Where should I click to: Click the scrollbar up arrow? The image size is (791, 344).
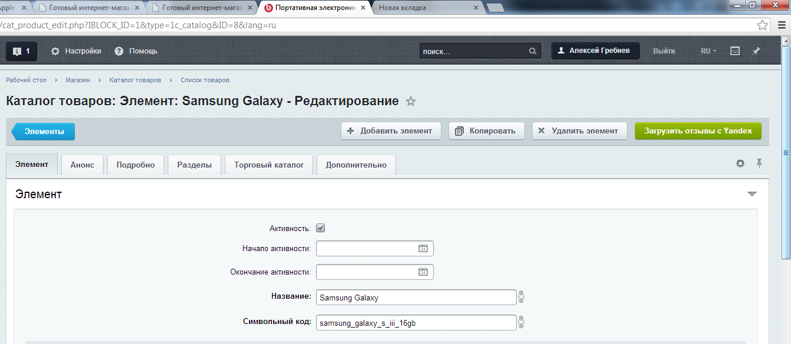[x=786, y=40]
